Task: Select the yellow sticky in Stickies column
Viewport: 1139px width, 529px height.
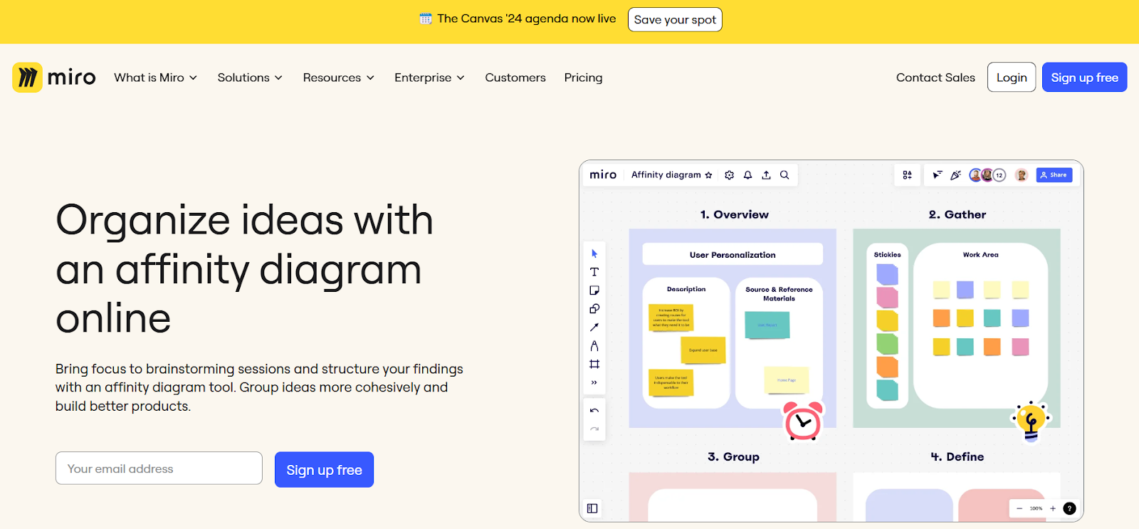Action: click(887, 321)
